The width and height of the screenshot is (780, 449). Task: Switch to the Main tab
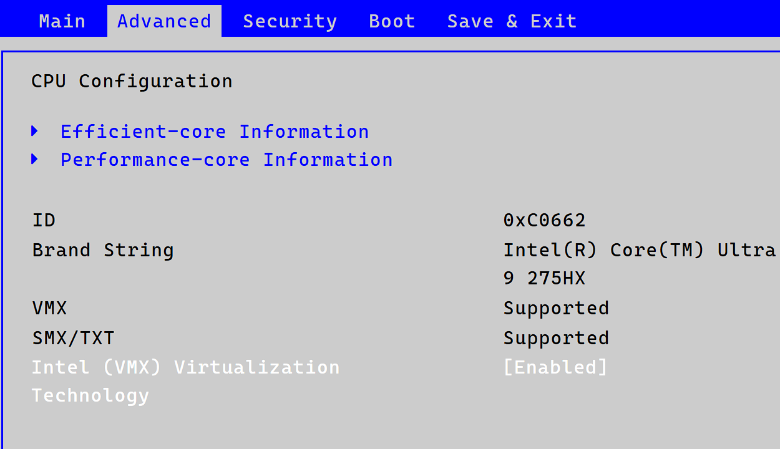click(62, 21)
